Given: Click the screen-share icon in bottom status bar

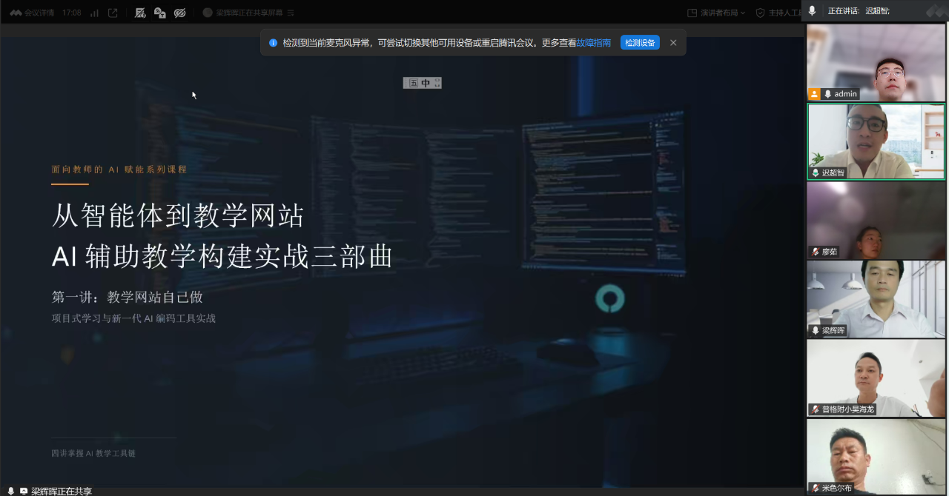Looking at the screenshot, I should 24,491.
